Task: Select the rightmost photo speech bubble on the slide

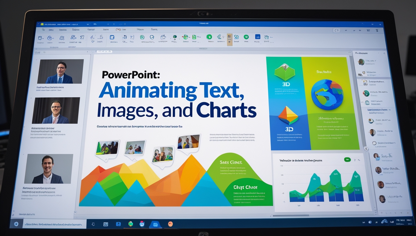Action: (x=189, y=143)
